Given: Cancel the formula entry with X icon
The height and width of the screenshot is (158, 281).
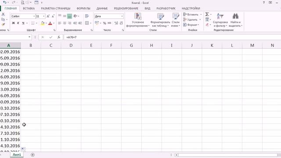Looking at the screenshot, I should click(x=43, y=37).
